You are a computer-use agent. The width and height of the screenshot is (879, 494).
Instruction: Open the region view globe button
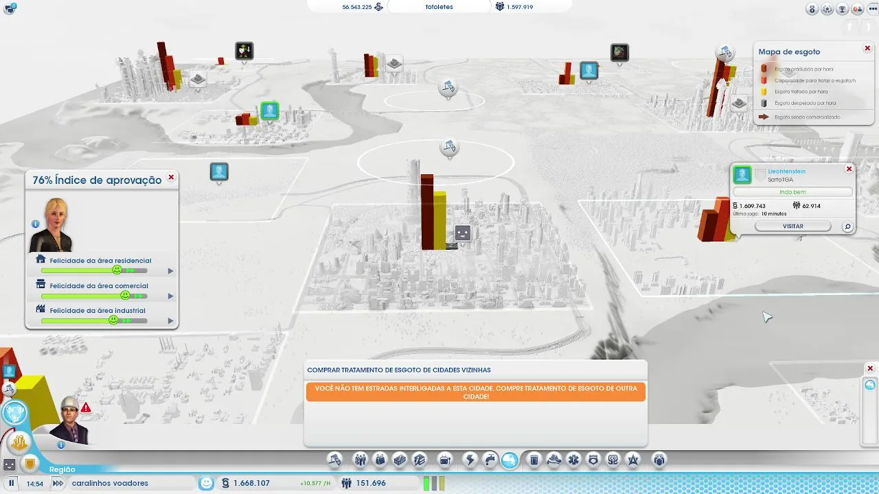(14, 413)
